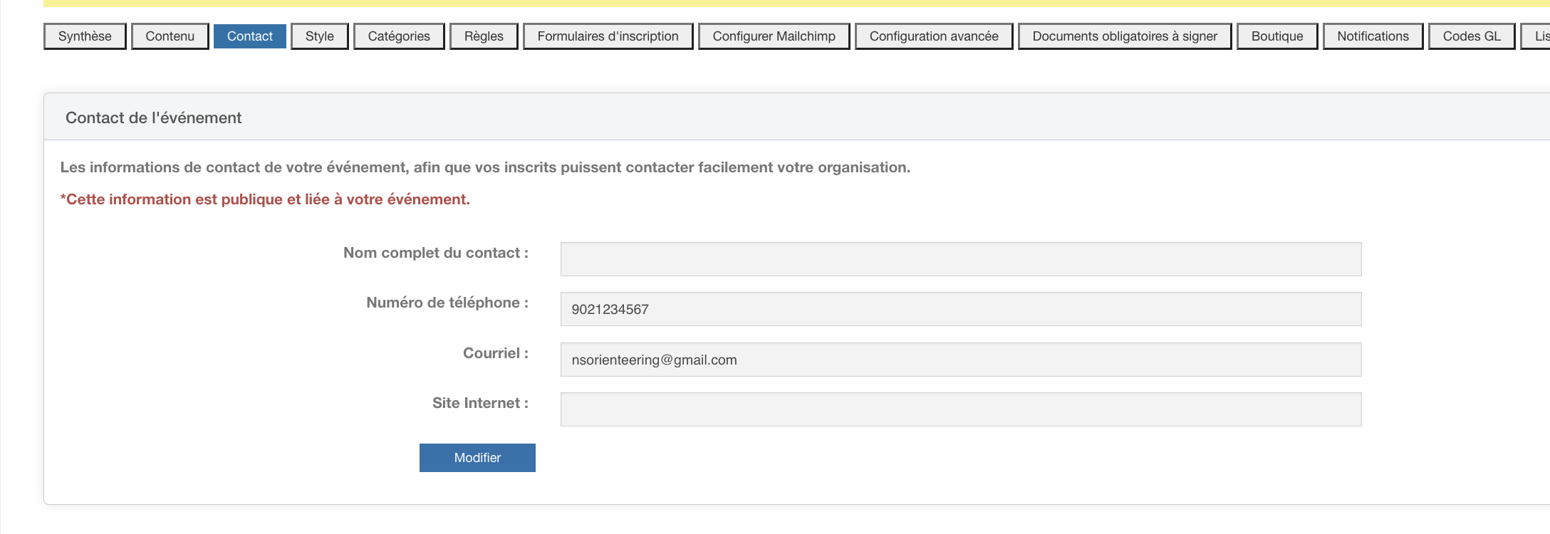The image size is (1550, 534).
Task: Click the Modifier button
Action: click(x=477, y=458)
